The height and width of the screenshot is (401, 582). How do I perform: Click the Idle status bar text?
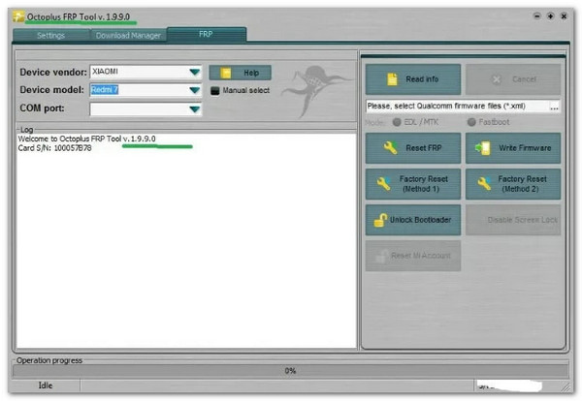click(x=46, y=386)
